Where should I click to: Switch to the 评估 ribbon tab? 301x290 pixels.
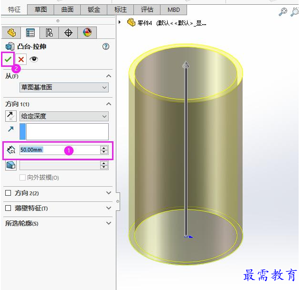pyautogui.click(x=147, y=9)
